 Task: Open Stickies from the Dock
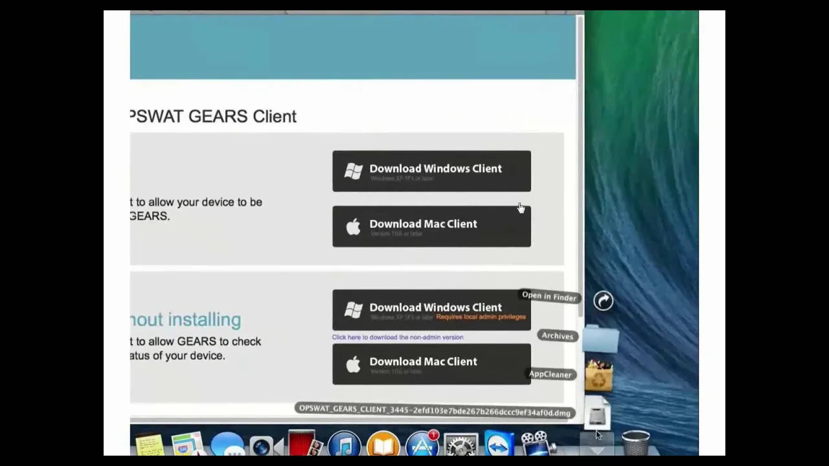pyautogui.click(x=149, y=445)
